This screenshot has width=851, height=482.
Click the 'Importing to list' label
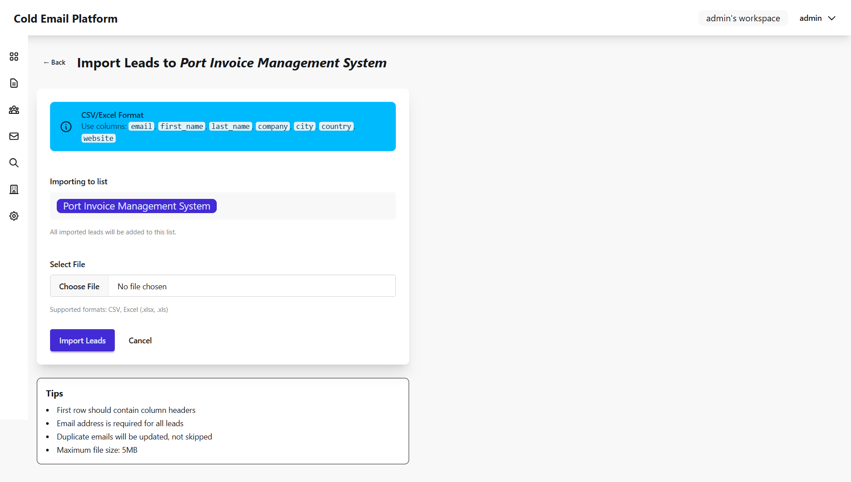point(78,181)
